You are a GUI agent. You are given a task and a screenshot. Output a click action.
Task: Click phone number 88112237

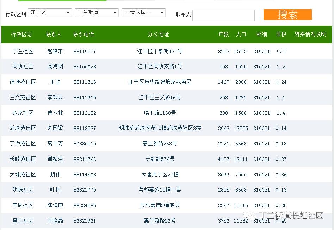[x=85, y=128]
